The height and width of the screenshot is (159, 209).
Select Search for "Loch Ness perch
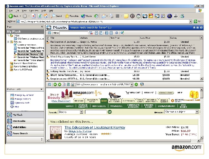pos(31,51)
